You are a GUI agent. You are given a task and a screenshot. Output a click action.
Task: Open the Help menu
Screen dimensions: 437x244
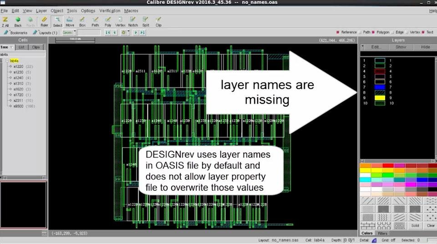[433, 10]
